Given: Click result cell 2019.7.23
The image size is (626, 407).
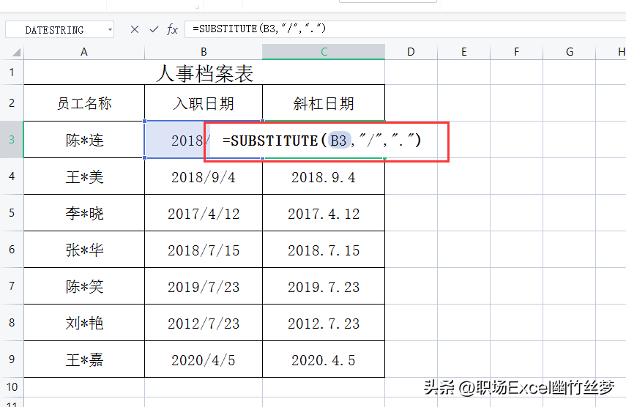Looking at the screenshot, I should [x=324, y=285].
